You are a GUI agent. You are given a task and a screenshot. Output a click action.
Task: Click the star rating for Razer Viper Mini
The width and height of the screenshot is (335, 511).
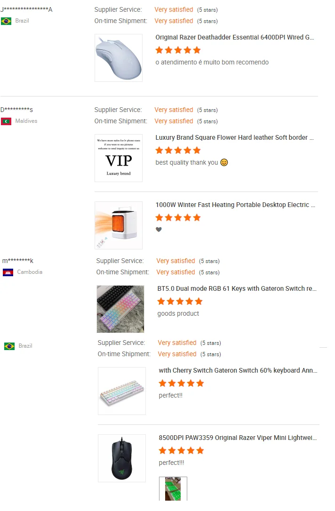(x=181, y=450)
